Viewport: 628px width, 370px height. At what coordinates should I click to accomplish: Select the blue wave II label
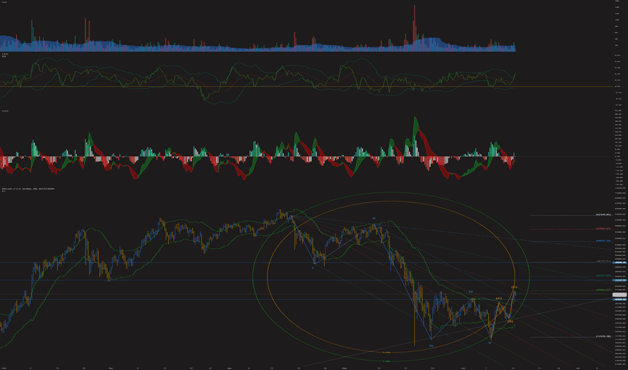[374, 219]
